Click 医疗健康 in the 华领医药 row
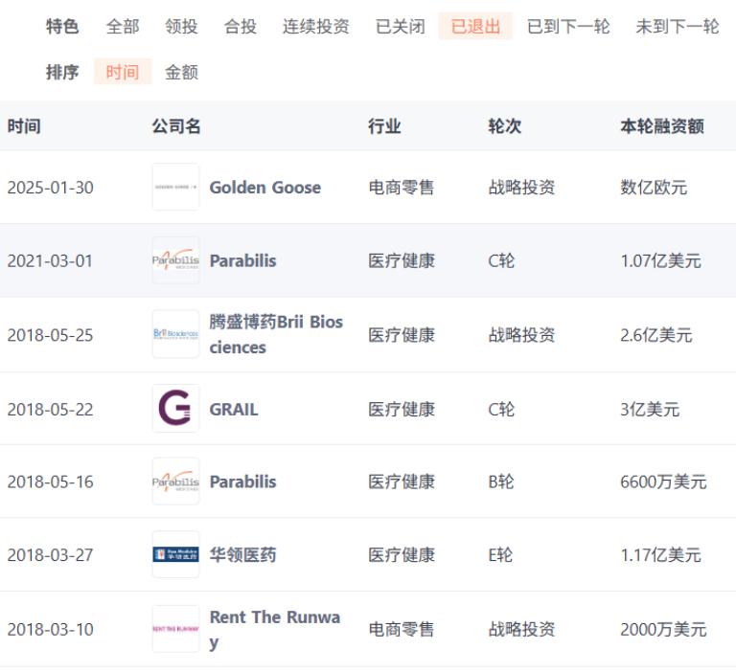The width and height of the screenshot is (736, 672). (x=402, y=555)
